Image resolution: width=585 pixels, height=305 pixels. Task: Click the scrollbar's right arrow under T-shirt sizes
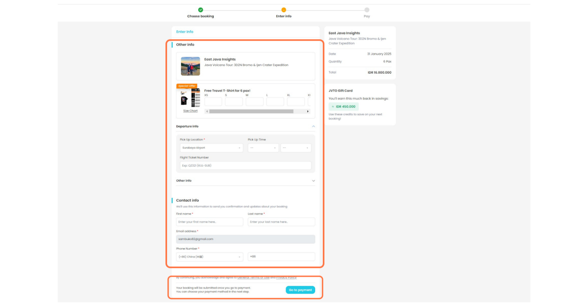click(x=308, y=112)
